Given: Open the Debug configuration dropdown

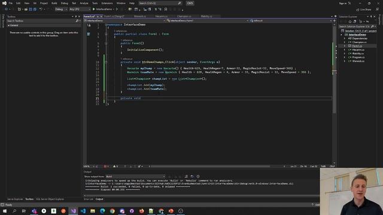Looking at the screenshot, I should 61,10.
